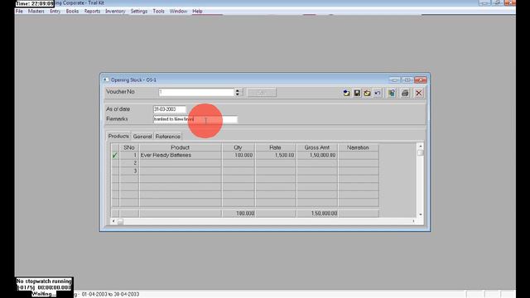Select product cell 'Ever Ready Batteries'
The image size is (530, 298).
(181, 155)
